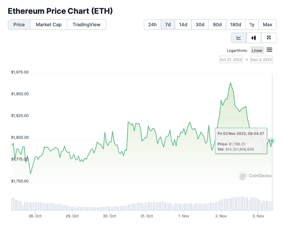Select the line chart view icon

pyautogui.click(x=239, y=38)
